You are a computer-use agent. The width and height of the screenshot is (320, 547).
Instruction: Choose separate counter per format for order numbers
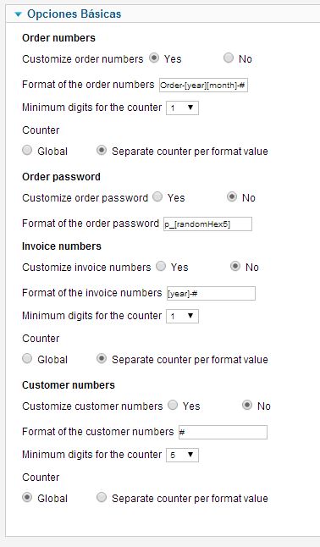(102, 151)
